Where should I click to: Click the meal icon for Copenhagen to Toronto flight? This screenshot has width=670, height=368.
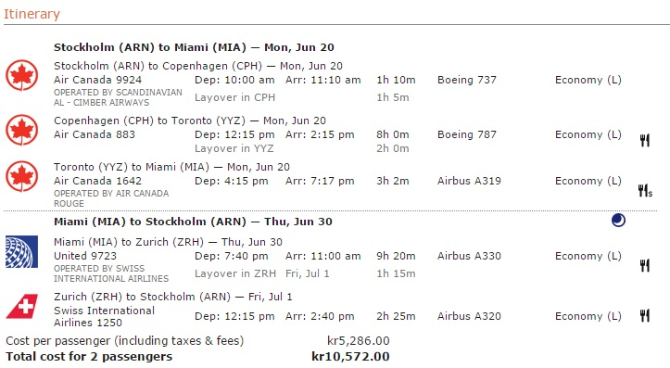pyautogui.click(x=645, y=140)
